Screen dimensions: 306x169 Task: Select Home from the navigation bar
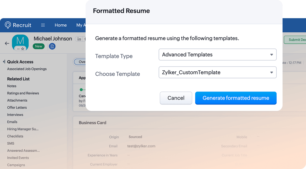tap(61, 25)
